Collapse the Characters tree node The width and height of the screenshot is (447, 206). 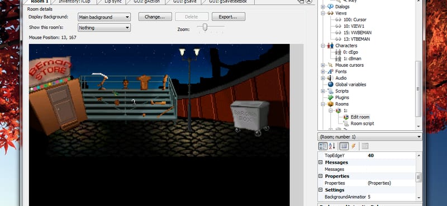323,46
